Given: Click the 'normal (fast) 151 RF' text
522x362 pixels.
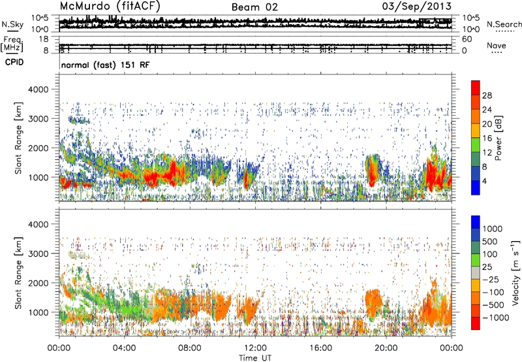Looking at the screenshot, I should 105,65.
